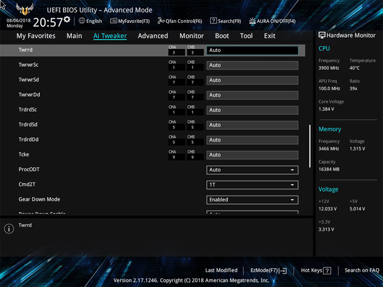Switch to the Boot tab
The image size is (383, 287).
point(222,36)
